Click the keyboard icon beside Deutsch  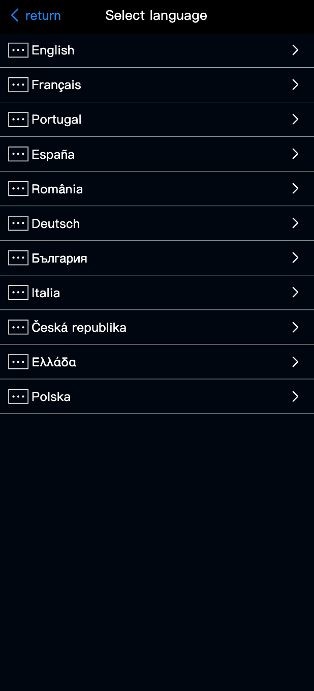point(18,223)
